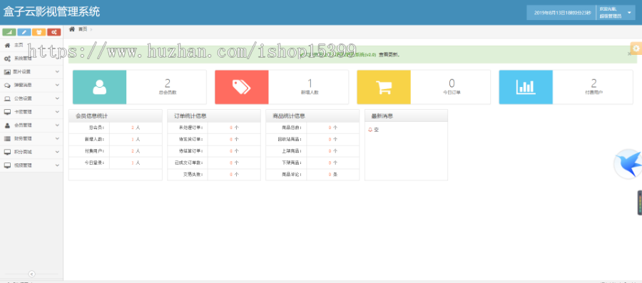
Task: Expand the 弹窗消息 chevron
Action: 57,85
